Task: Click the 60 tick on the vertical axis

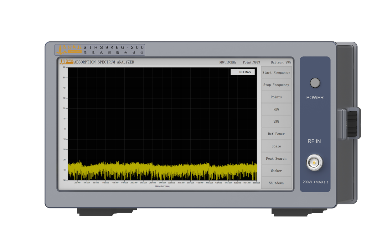Action: tap(64, 67)
